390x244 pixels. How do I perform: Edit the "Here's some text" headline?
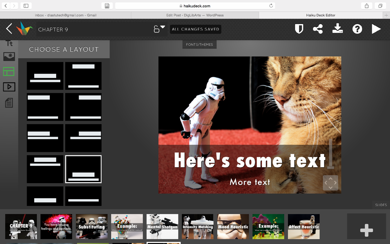(250, 160)
